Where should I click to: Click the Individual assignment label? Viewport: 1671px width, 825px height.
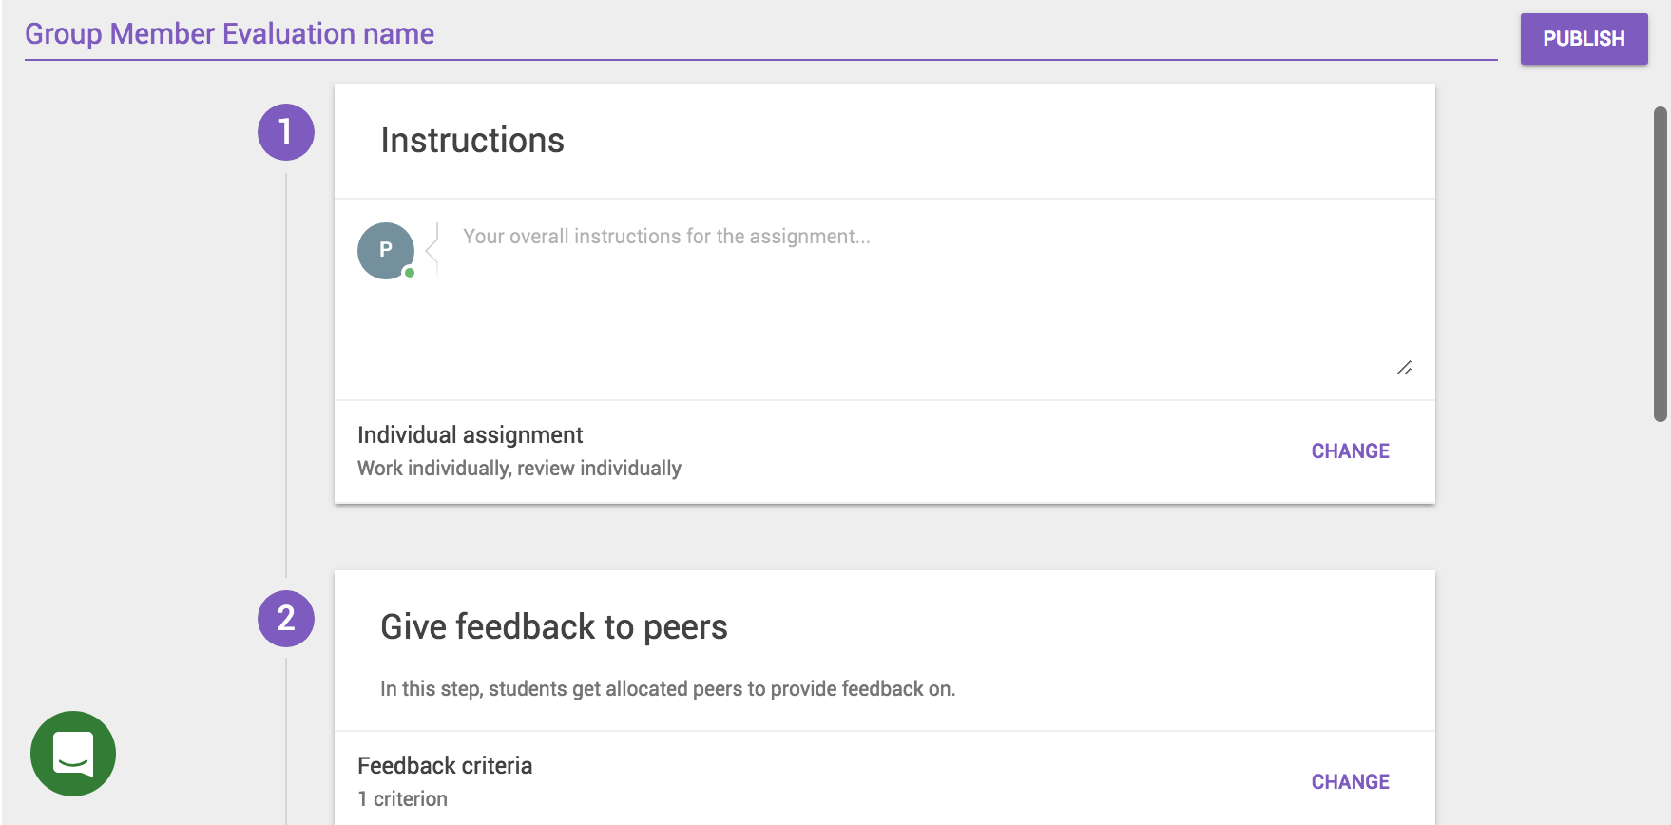tap(471, 435)
